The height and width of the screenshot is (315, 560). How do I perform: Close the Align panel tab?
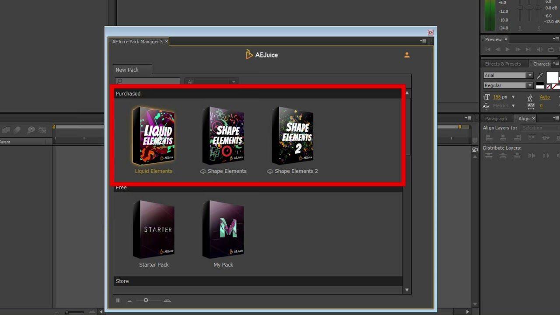[x=533, y=119]
